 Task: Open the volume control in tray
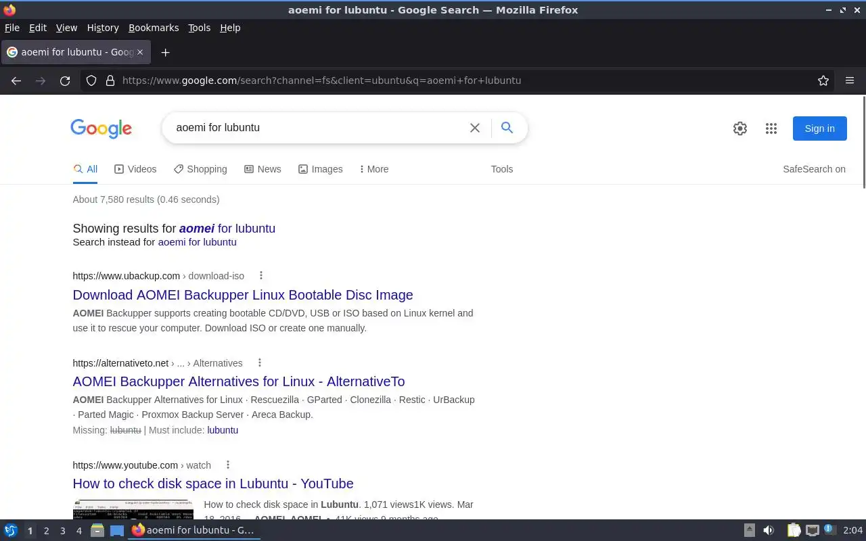click(769, 531)
